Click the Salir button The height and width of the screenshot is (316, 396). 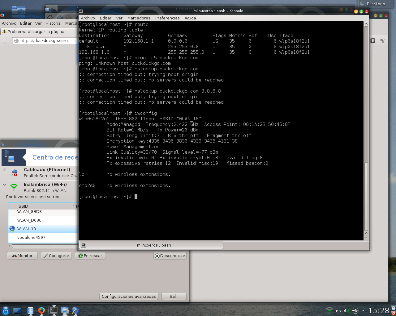tap(174, 296)
